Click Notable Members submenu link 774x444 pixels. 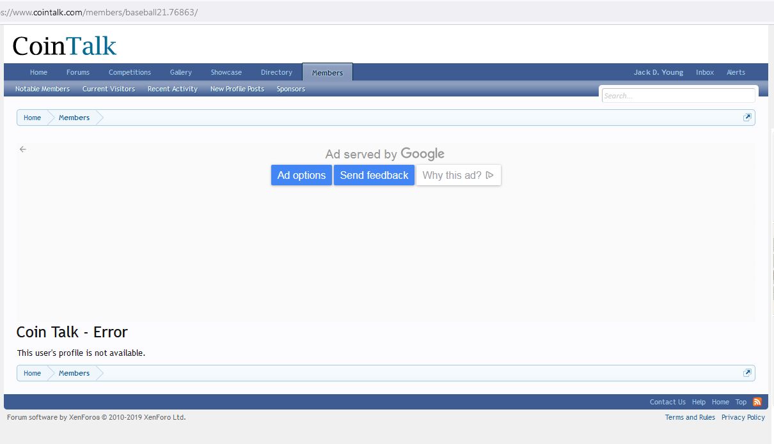[42, 89]
